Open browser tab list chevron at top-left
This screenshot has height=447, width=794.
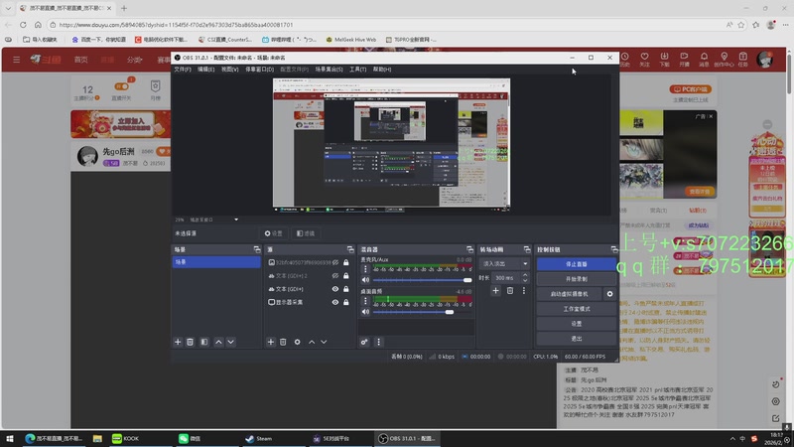[x=8, y=8]
